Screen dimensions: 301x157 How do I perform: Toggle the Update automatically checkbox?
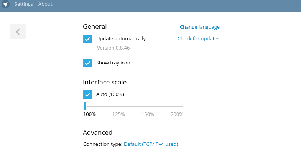87,39
